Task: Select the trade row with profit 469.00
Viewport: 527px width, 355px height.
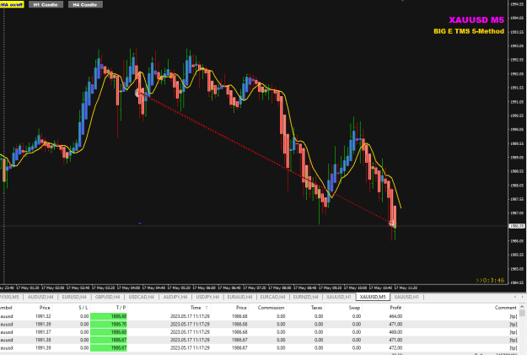Action: [x=259, y=332]
